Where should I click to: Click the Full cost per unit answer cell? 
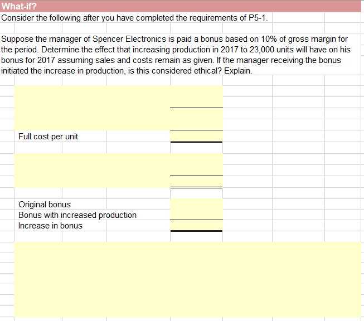(x=196, y=136)
